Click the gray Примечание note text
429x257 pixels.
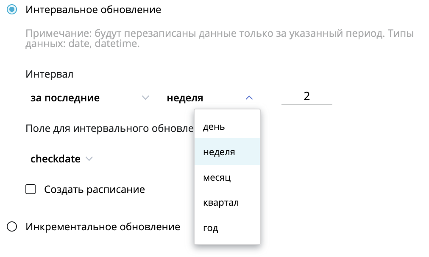[220, 38]
